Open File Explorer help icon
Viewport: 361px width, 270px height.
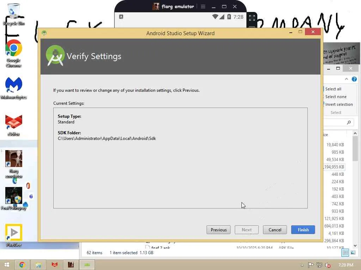(354, 79)
